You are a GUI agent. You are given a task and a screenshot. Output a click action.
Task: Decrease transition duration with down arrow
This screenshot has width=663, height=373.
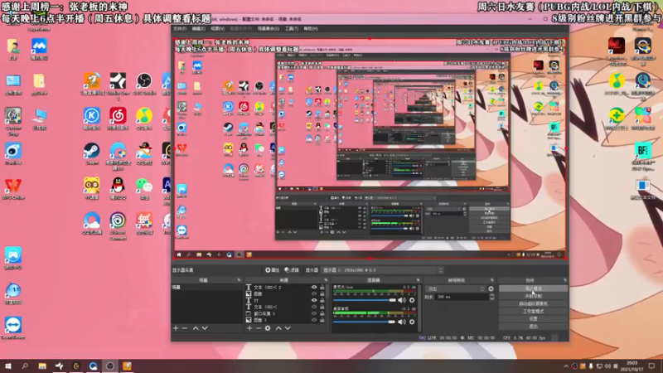point(491,299)
